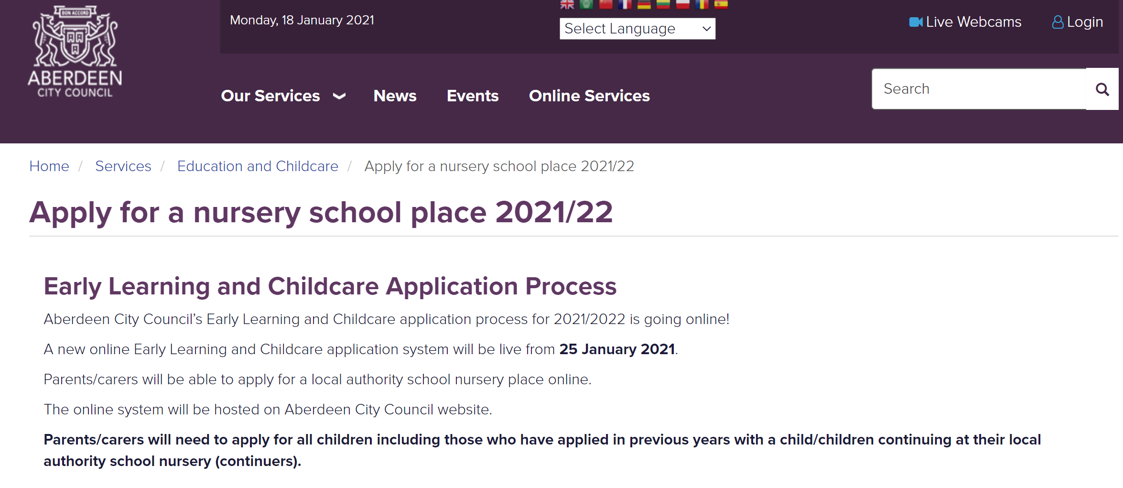Choose the green Arabic flag icon
Image resolution: width=1123 pixels, height=488 pixels.
click(586, 4)
